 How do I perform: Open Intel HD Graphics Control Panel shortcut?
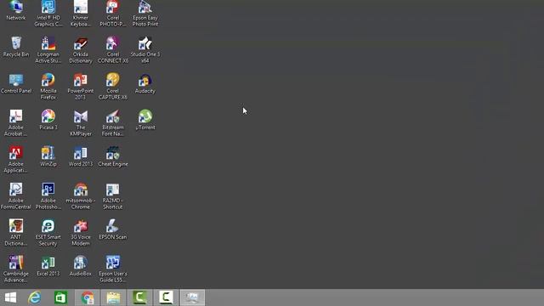[48, 14]
